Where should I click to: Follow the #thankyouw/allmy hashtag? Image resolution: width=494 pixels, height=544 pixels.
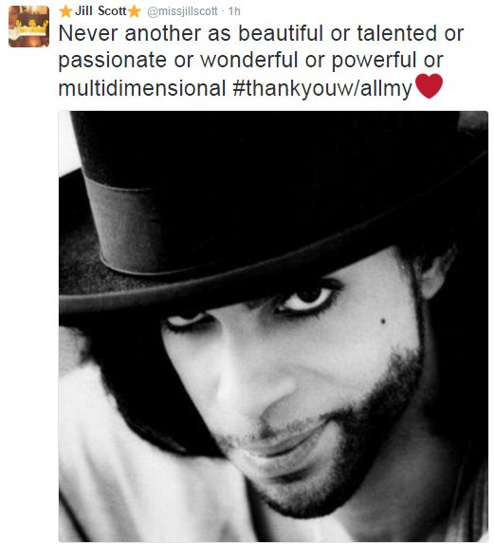point(322,88)
